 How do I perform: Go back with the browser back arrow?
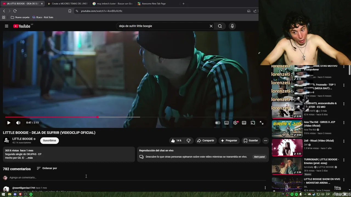point(4,11)
